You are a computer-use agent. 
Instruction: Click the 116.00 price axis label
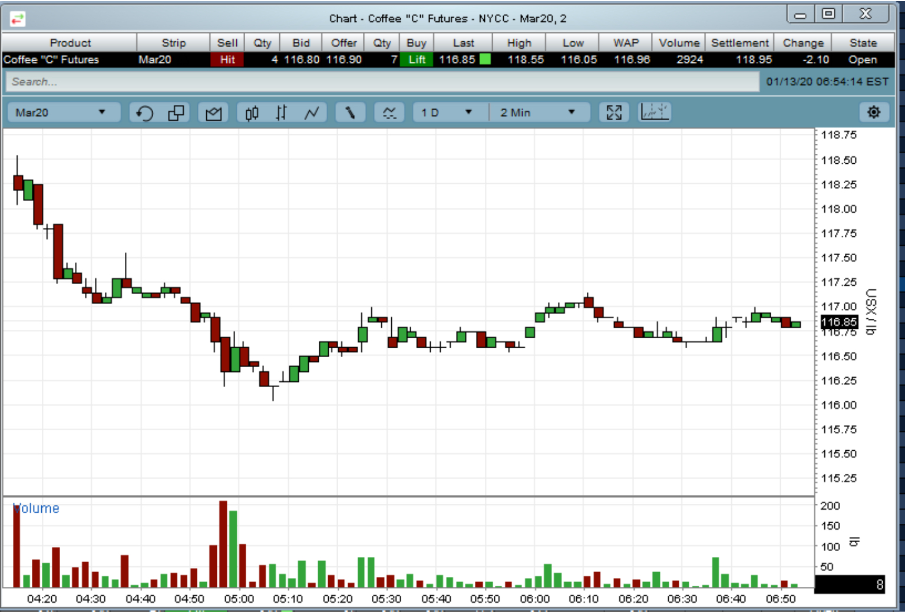pos(839,405)
